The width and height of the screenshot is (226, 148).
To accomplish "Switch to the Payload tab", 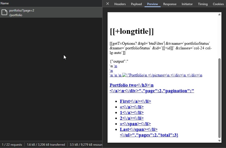I will tap(136, 4).
